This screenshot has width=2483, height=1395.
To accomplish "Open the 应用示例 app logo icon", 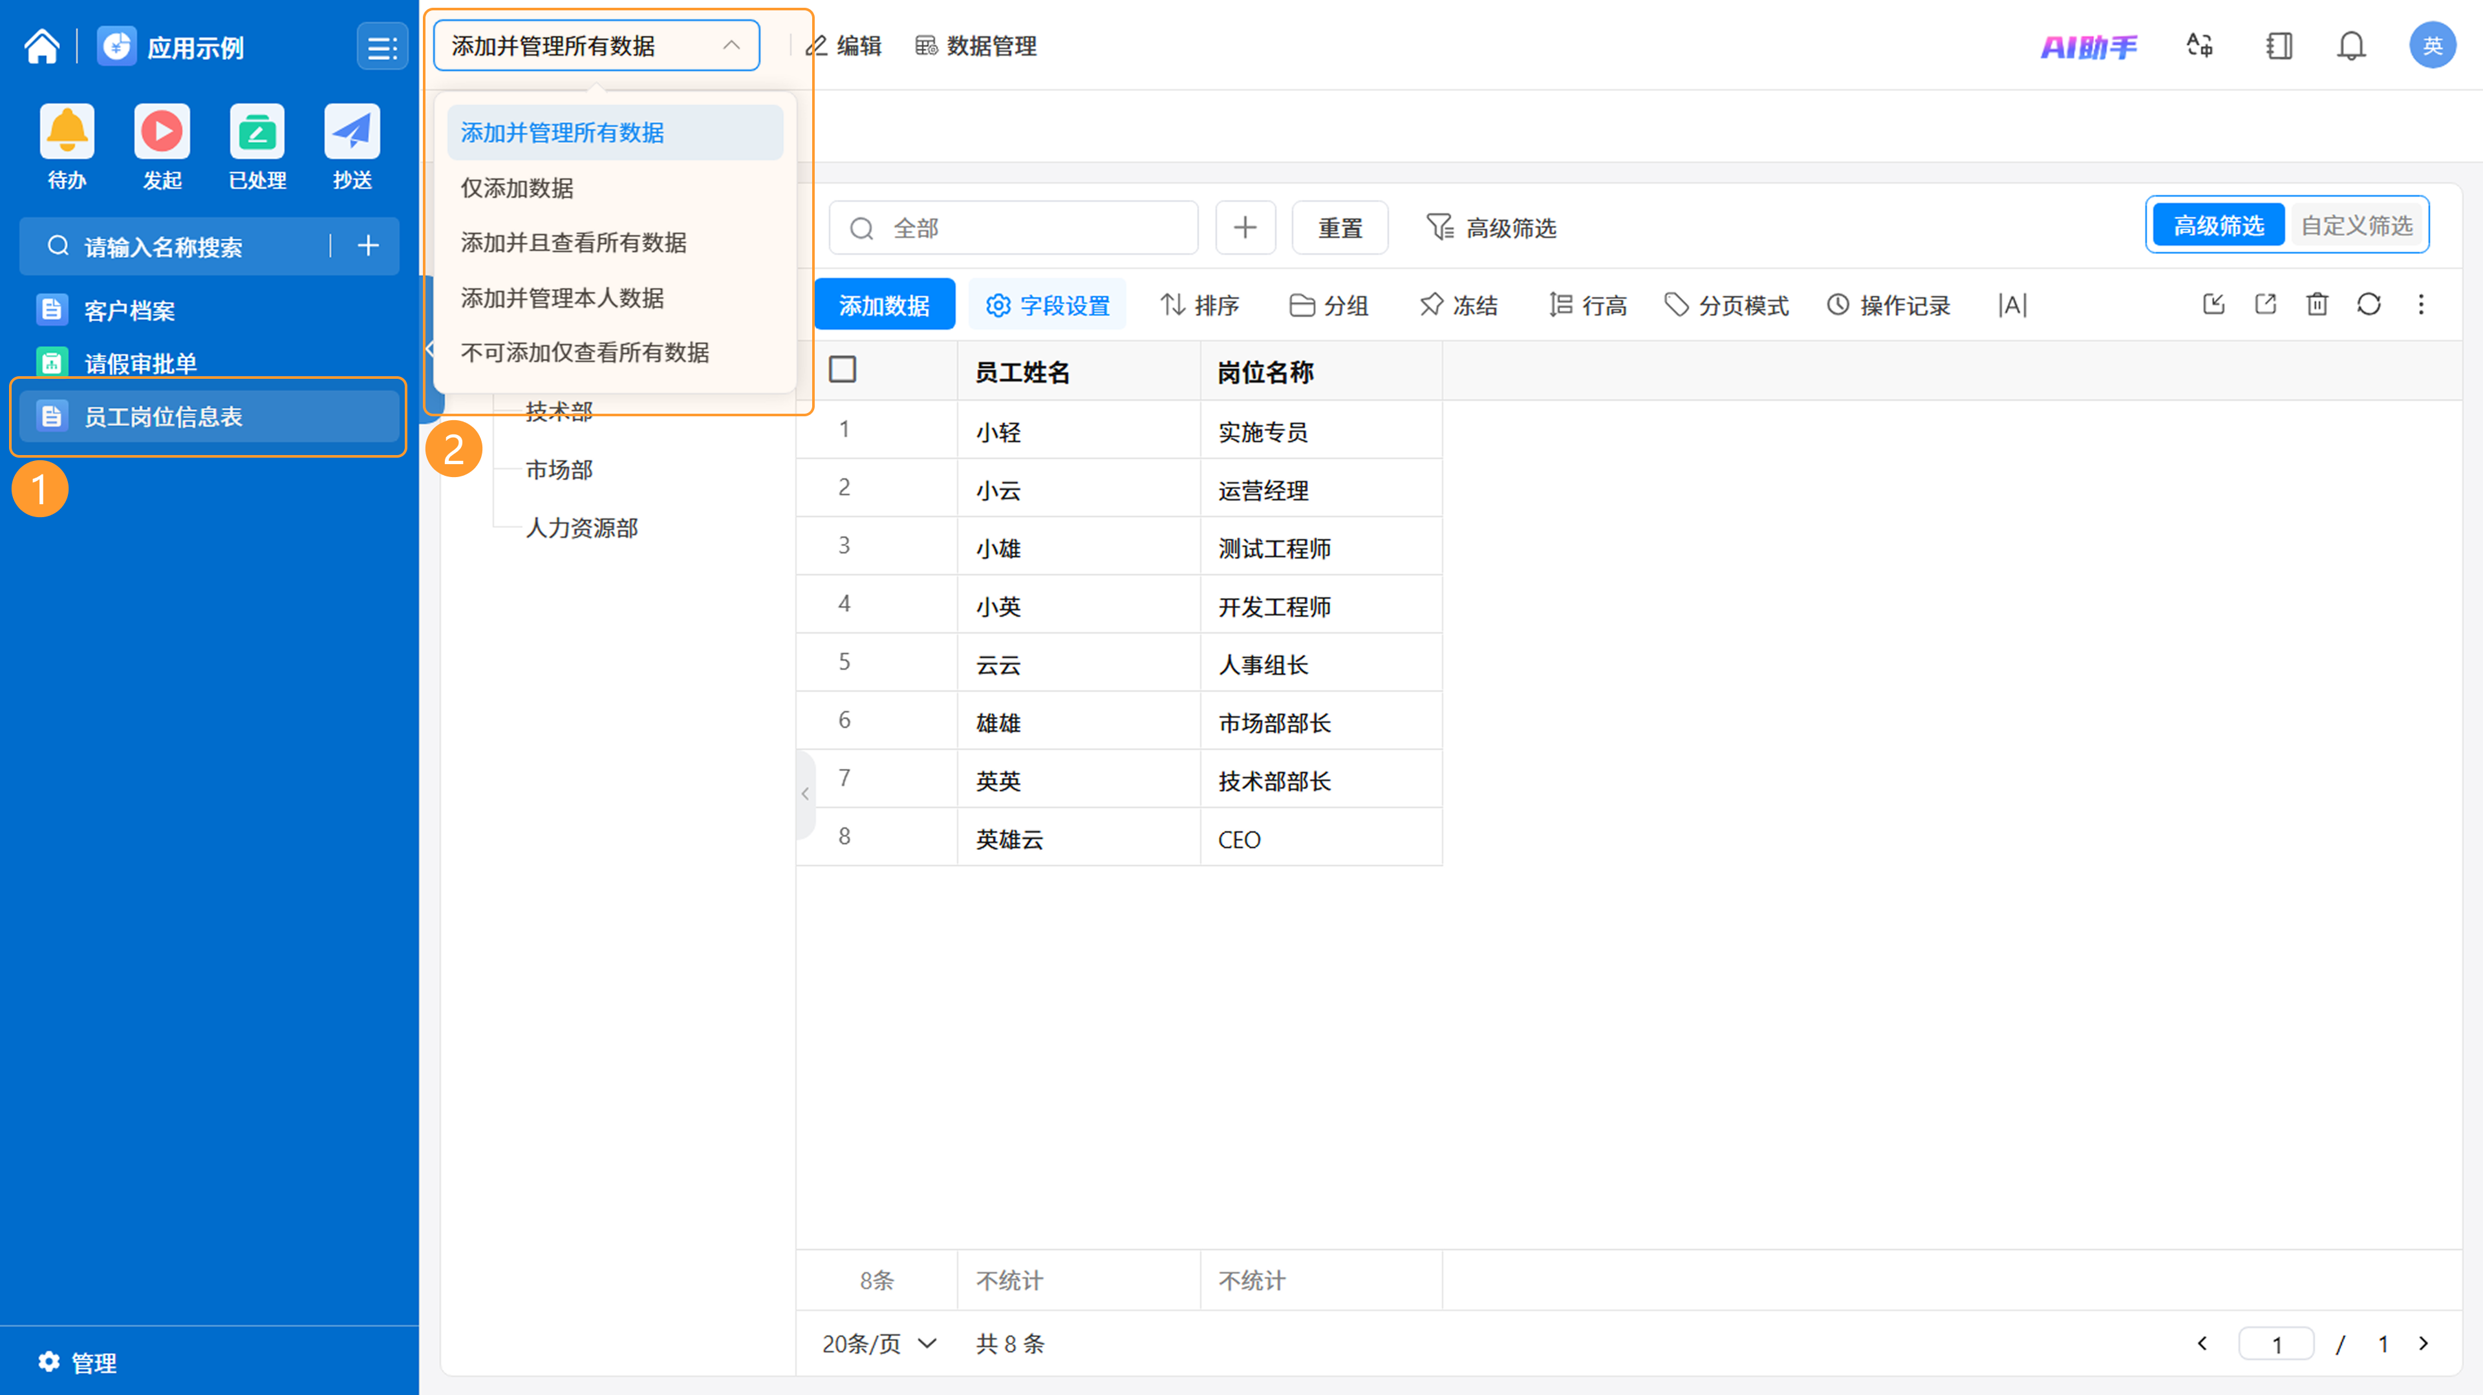I will coord(116,47).
